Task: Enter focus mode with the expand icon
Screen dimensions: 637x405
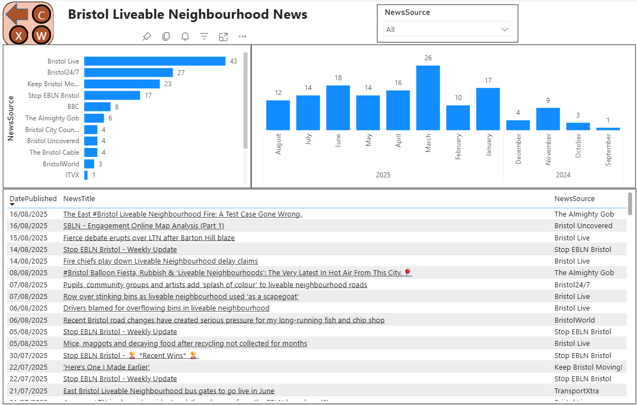Action: 224,36
